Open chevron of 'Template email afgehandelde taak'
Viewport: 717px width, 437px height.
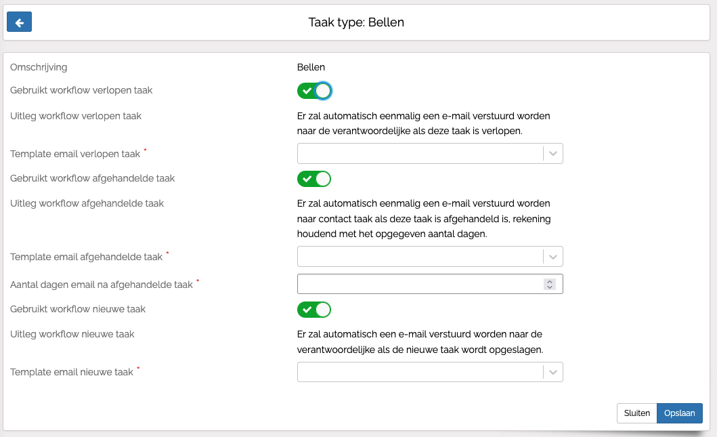tap(553, 257)
